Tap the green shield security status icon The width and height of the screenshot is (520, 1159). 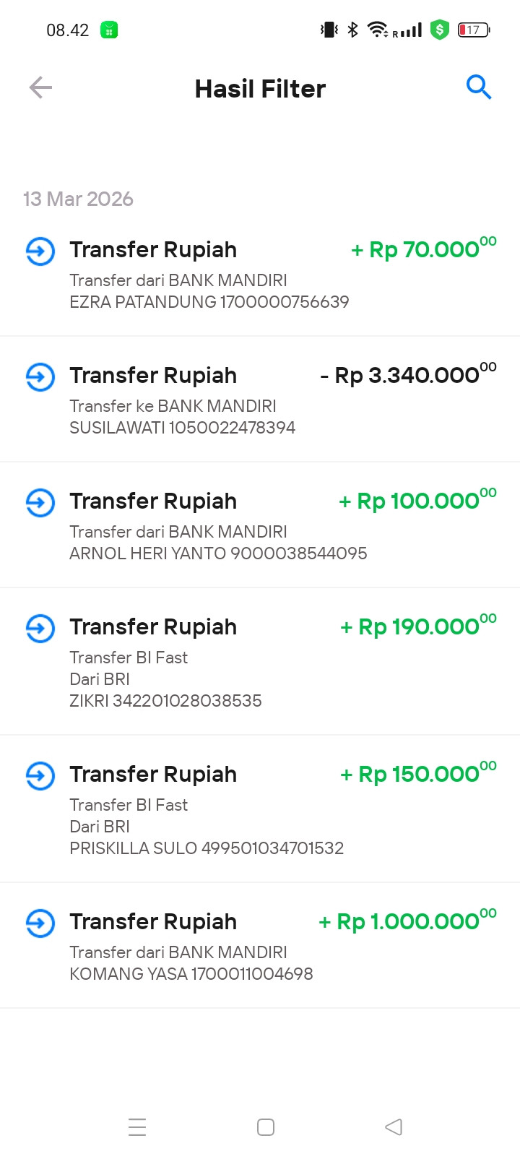[439, 30]
